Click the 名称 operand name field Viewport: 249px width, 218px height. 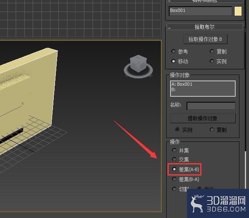click(x=211, y=105)
